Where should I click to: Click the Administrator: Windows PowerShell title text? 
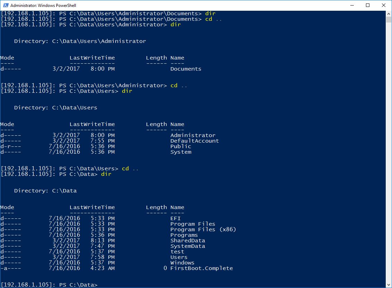coord(43,5)
